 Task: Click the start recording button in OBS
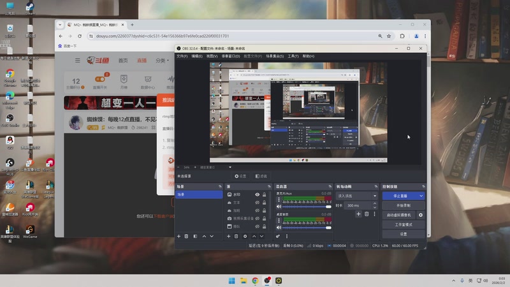click(404, 205)
